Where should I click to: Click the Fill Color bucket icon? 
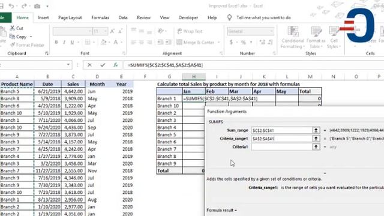pyautogui.click(x=104, y=42)
